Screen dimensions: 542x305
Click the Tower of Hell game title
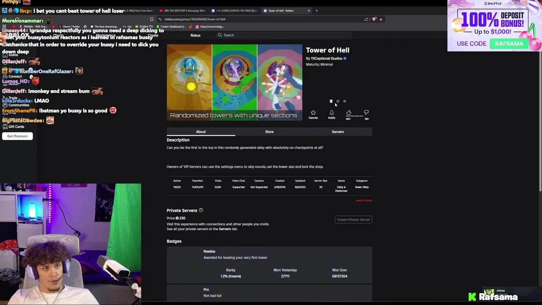(x=327, y=50)
